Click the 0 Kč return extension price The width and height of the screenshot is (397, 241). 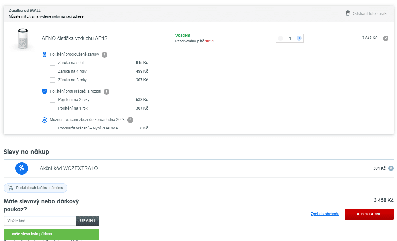pyautogui.click(x=144, y=128)
